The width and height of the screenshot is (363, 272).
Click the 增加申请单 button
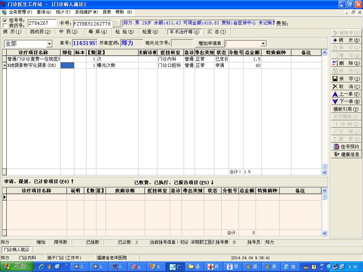point(210,43)
